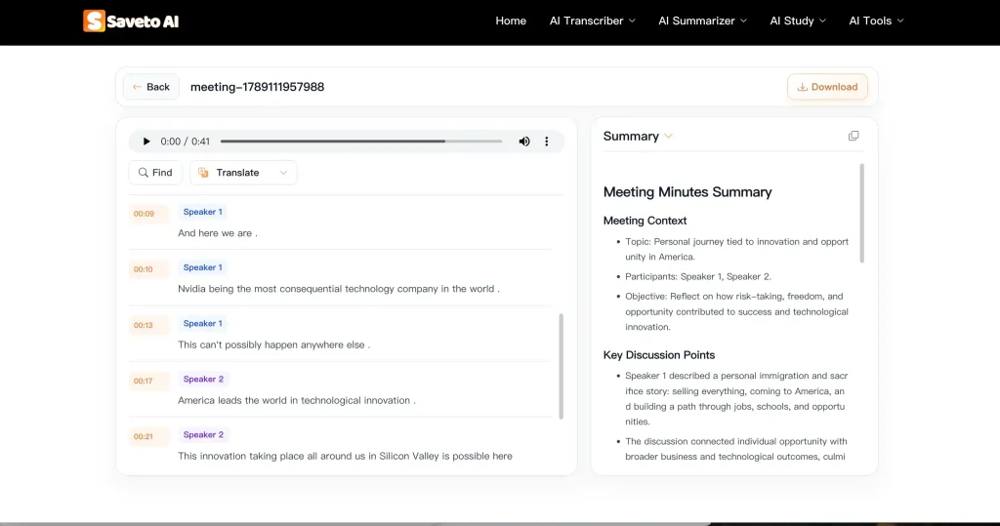This screenshot has width=1000, height=526.
Task: Expand the AI Summarizer menu
Action: coord(702,21)
